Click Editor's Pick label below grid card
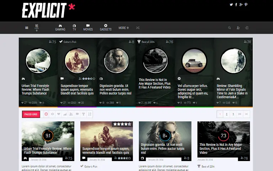 point(89,166)
